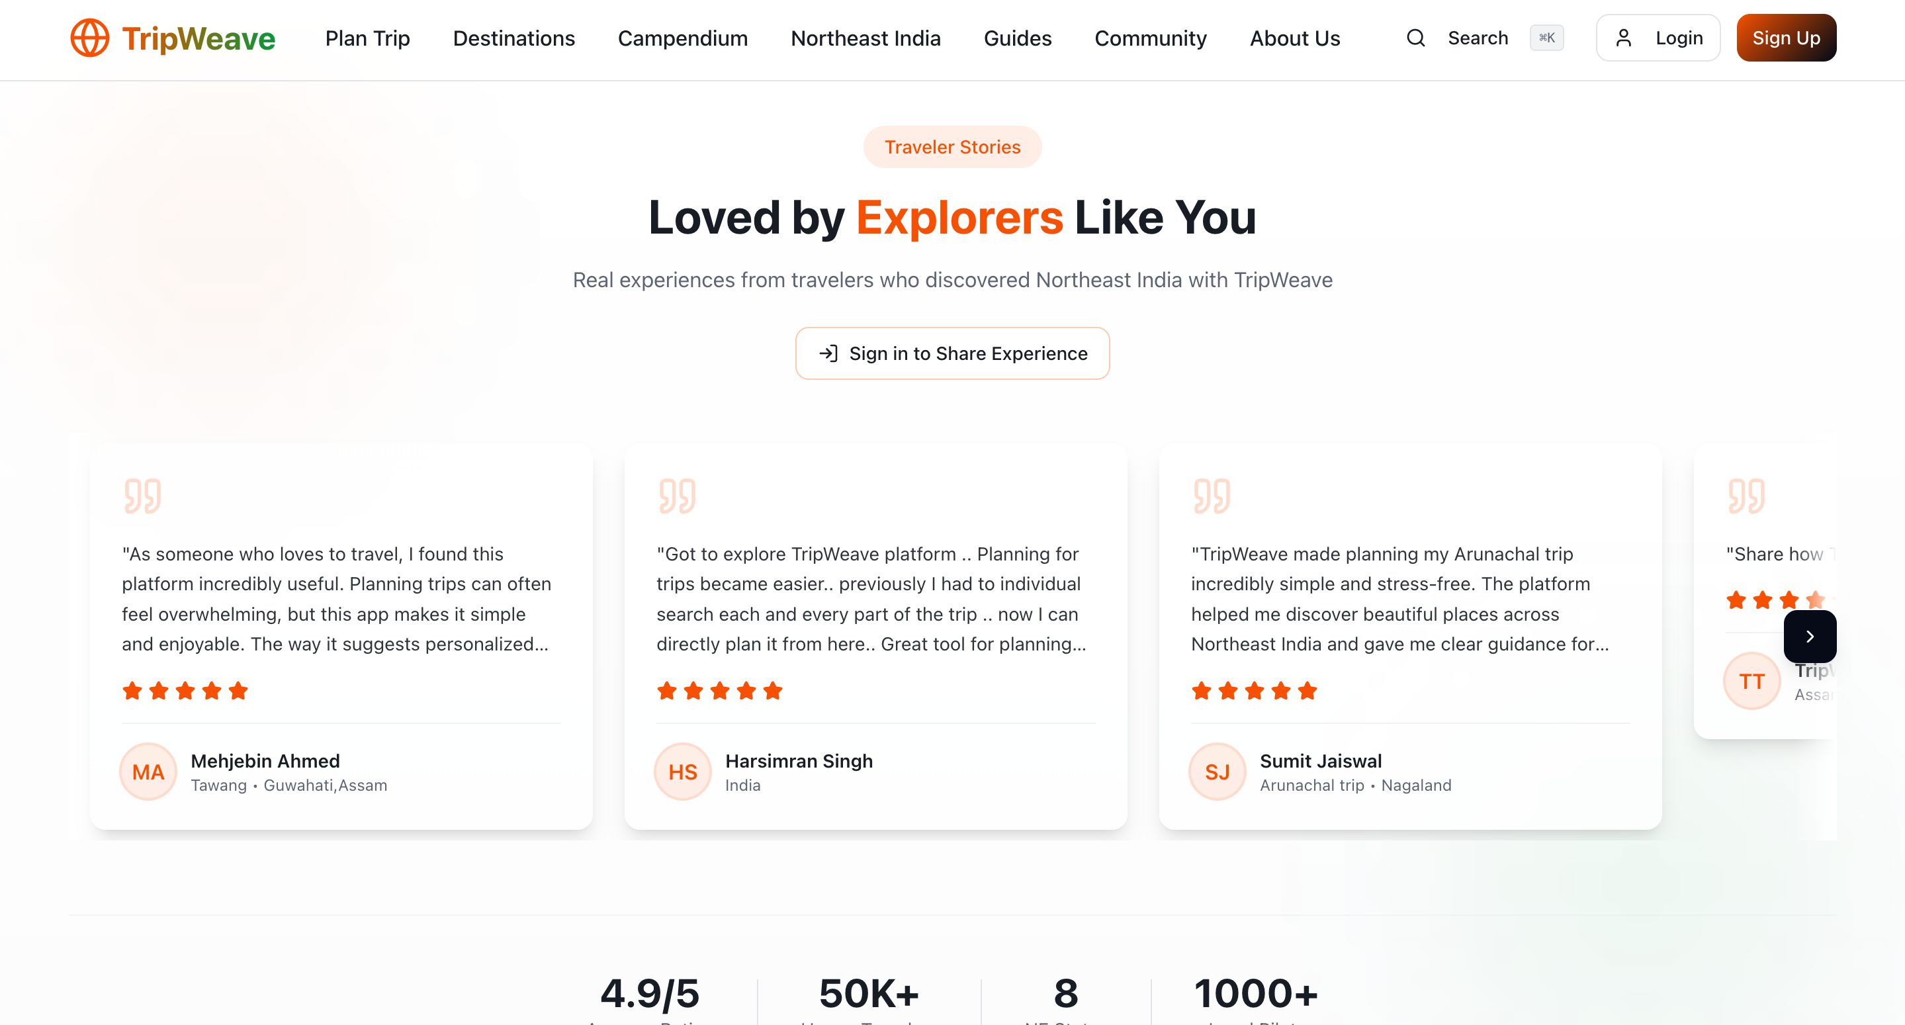Open the Guides section

pos(1018,38)
